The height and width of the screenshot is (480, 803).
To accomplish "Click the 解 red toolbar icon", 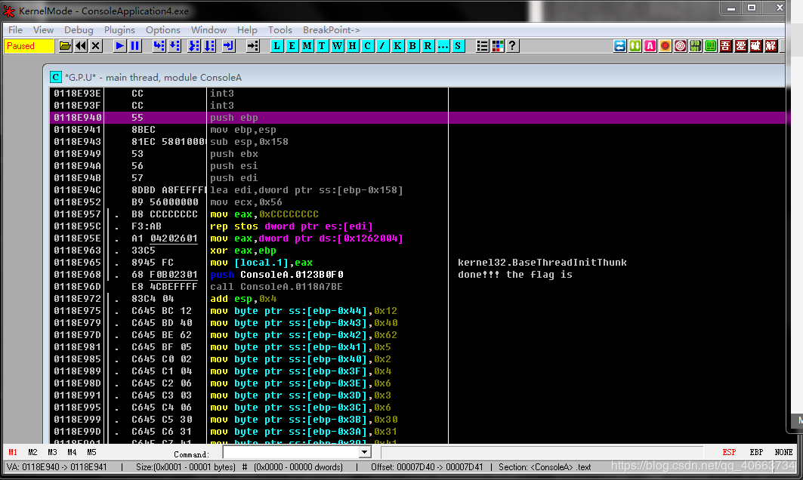I will [771, 46].
